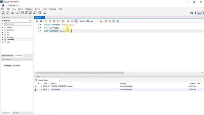Open the Edit menu
The image size is (204, 115).
click(x=8, y=9)
